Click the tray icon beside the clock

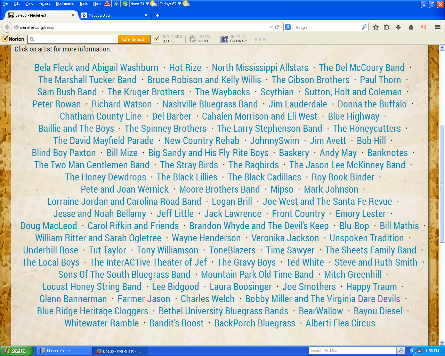[x=419, y=351]
